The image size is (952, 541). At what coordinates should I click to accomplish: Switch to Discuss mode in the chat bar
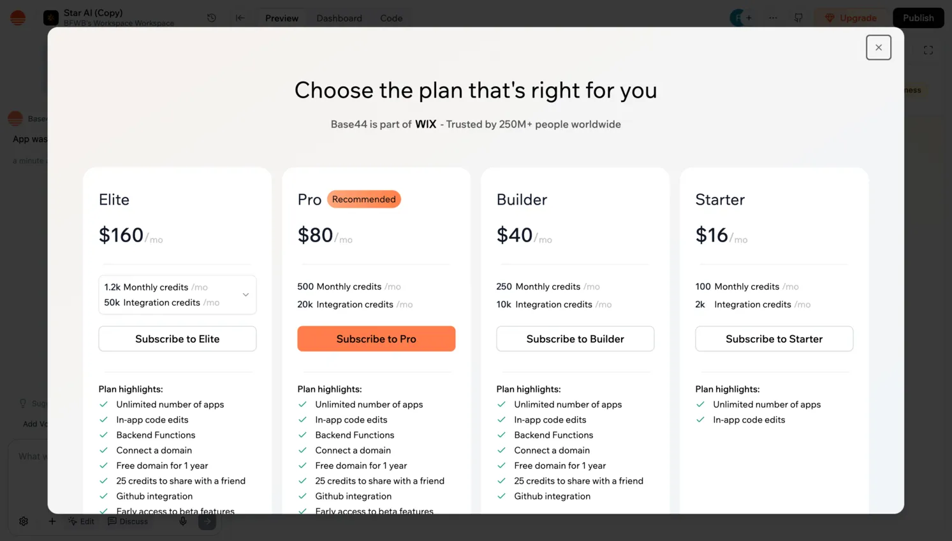click(128, 521)
